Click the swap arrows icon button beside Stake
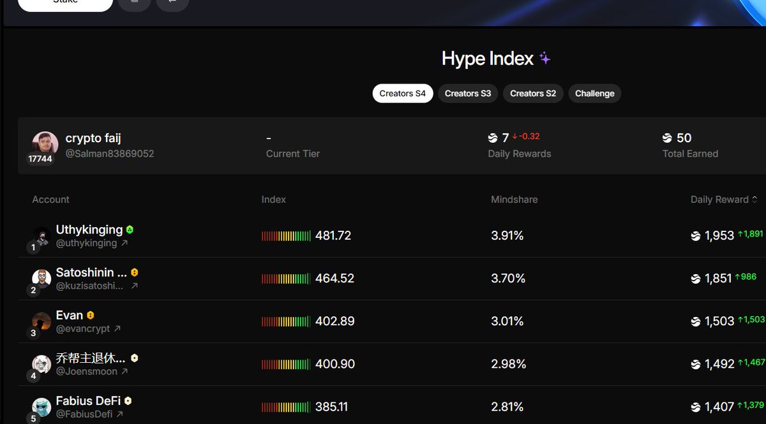 172,2
